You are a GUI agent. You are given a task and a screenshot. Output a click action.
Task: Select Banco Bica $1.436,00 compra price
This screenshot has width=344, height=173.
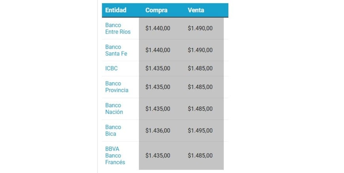[x=158, y=130]
